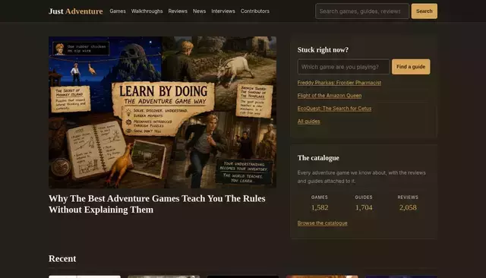Open the Just Adventure home logo

pos(76,11)
